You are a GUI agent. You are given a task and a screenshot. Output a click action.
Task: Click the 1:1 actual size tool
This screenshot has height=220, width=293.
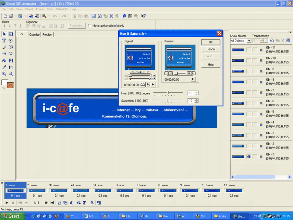[11, 67]
